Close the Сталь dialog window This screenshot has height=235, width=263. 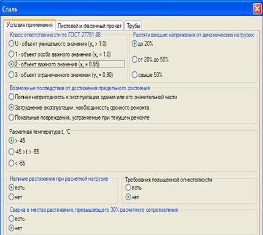(x=257, y=9)
